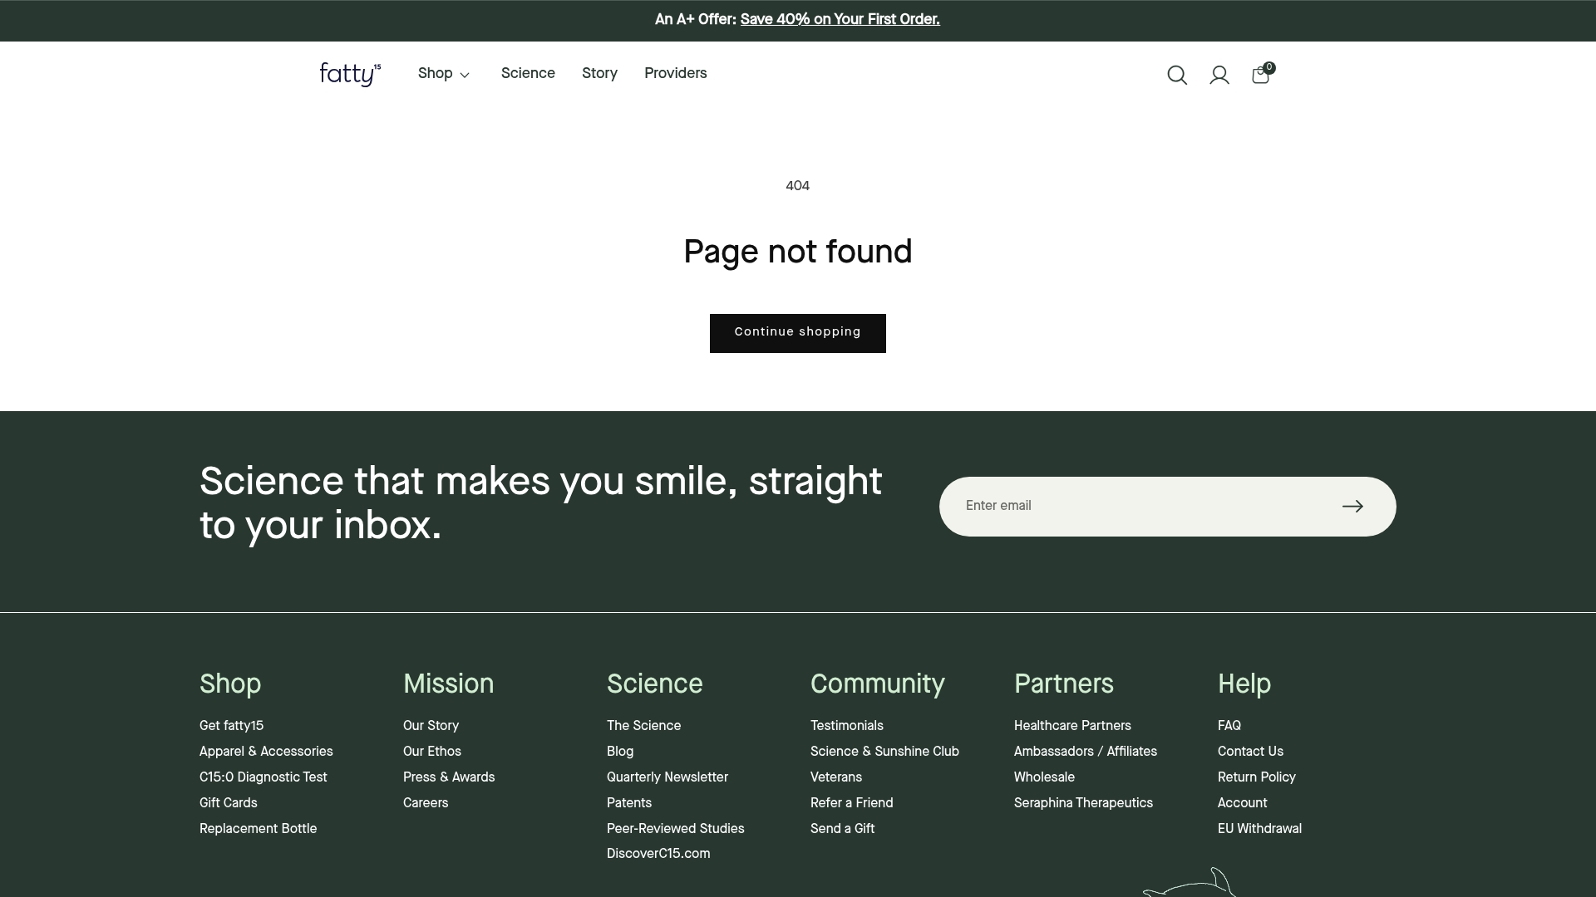This screenshot has width=1596, height=897.
Task: Open FAQ footer link
Action: (1229, 726)
